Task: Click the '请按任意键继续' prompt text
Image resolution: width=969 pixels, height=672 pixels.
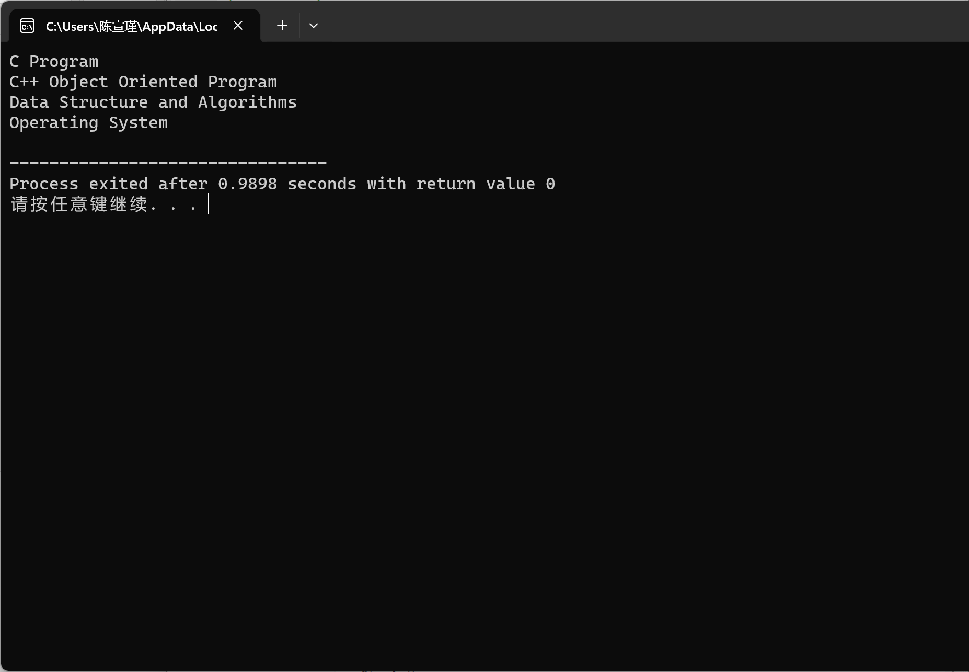Action: (x=78, y=204)
